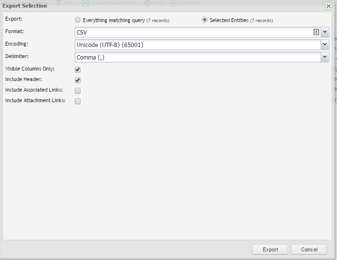Toggle the Include Header checkbox

pos(78,80)
